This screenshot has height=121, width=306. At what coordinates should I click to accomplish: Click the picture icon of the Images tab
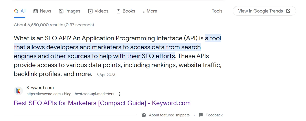click(61, 11)
